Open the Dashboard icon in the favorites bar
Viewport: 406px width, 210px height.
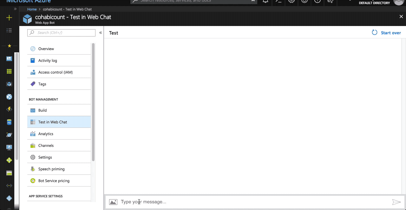pyautogui.click(x=9, y=59)
